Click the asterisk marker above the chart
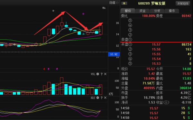The height and width of the screenshot is (120, 193). (x=53, y=11)
